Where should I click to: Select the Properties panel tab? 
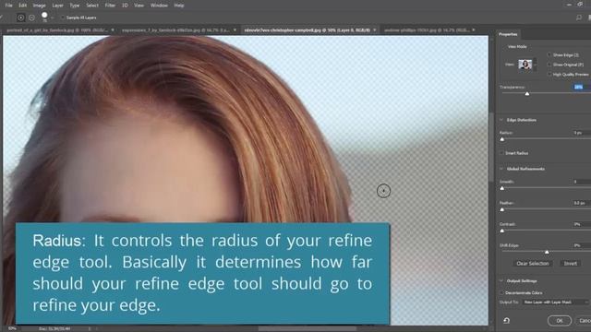pyautogui.click(x=508, y=34)
